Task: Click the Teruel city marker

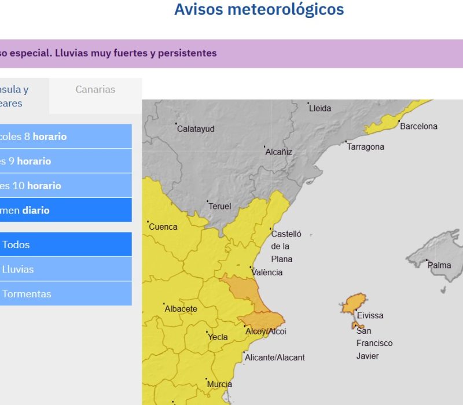Action: point(208,202)
